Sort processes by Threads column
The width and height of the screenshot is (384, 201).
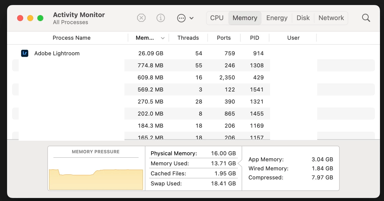tap(188, 38)
